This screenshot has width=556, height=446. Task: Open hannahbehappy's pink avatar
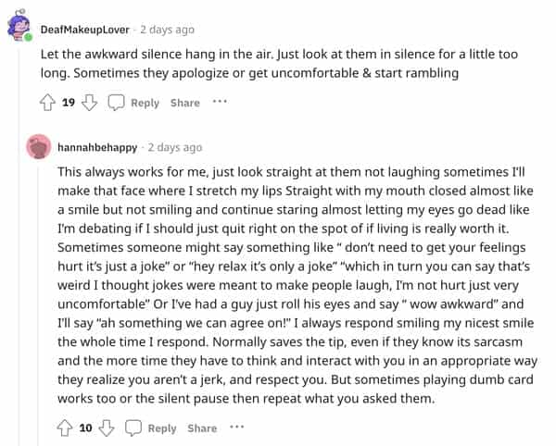click(39, 147)
